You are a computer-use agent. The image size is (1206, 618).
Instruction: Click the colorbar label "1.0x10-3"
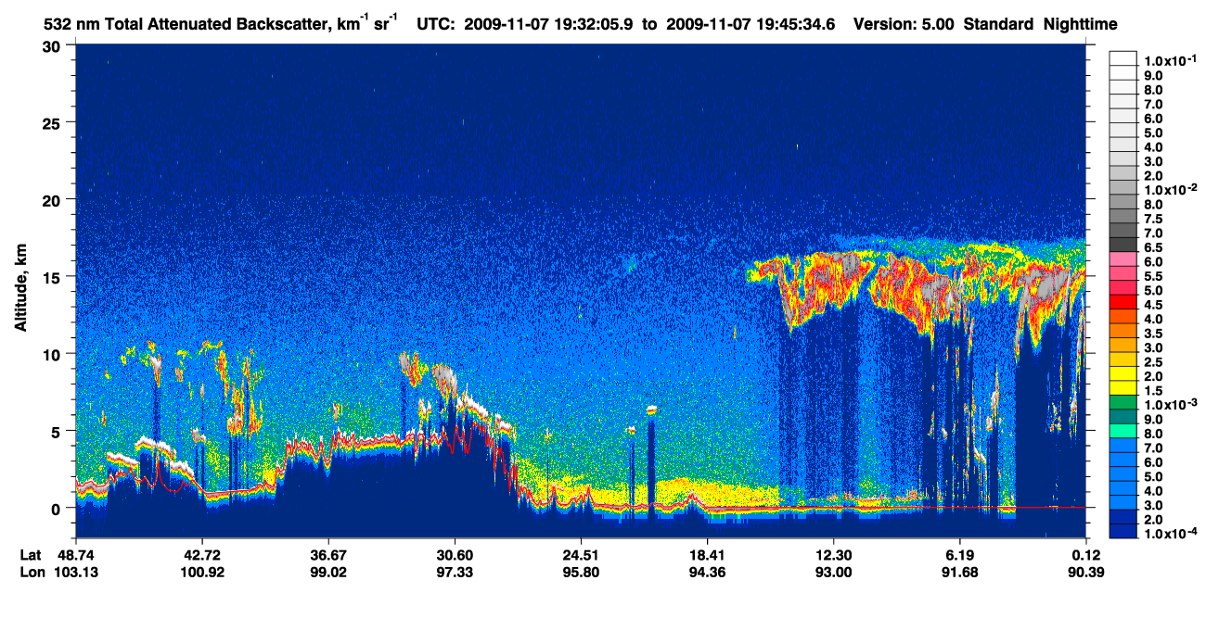[1171, 405]
